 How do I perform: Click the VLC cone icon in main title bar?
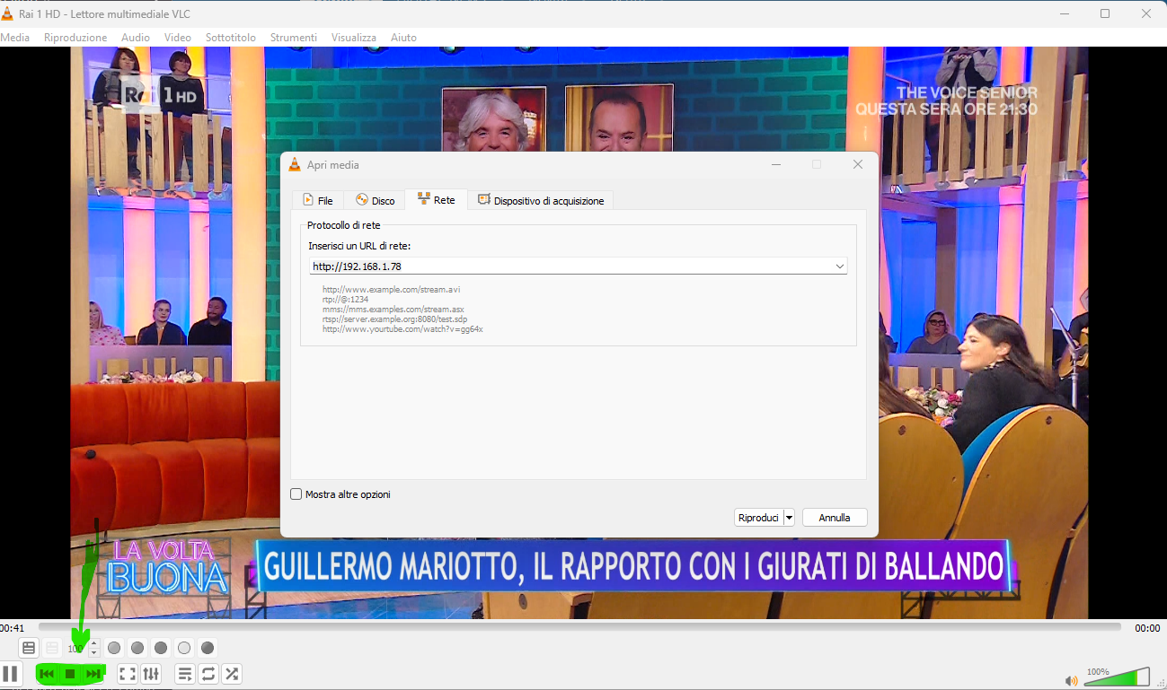tap(8, 13)
